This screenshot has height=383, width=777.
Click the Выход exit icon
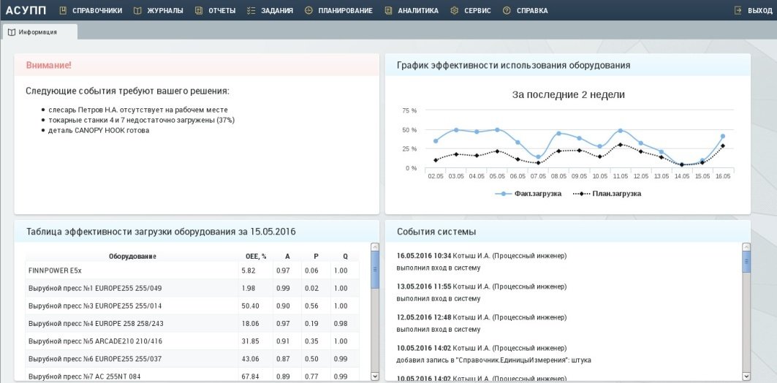738,10
